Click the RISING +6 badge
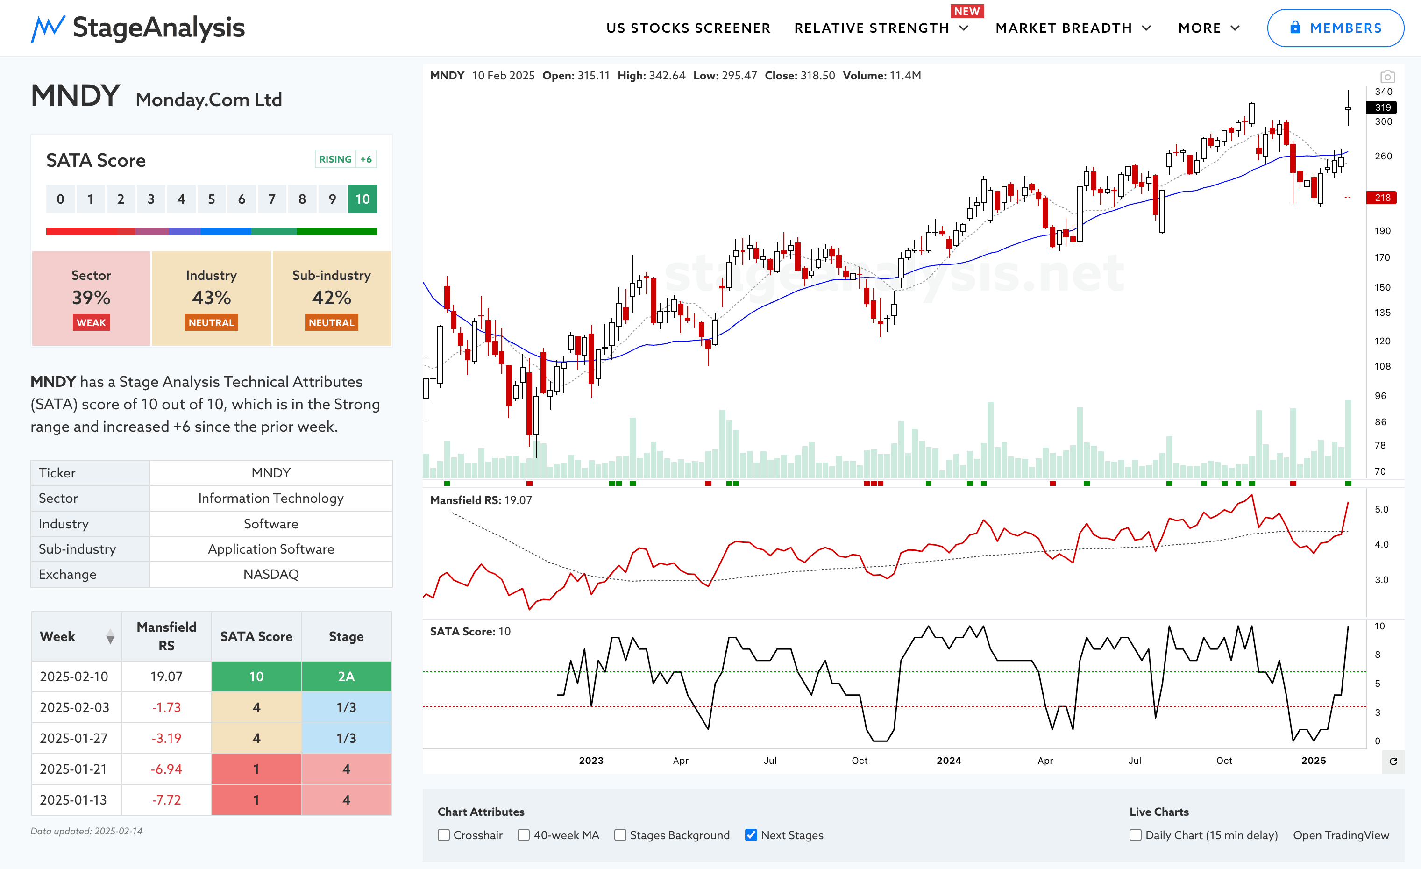 (x=346, y=159)
